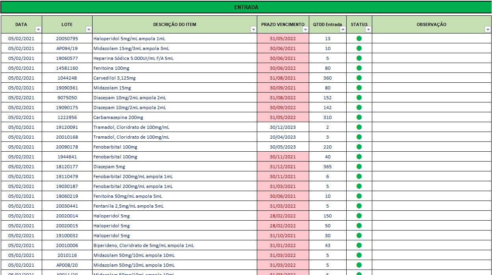Open the PRAZO VENCIMENTO filter dropdown
The image size is (492, 275).
pyautogui.click(x=305, y=30)
